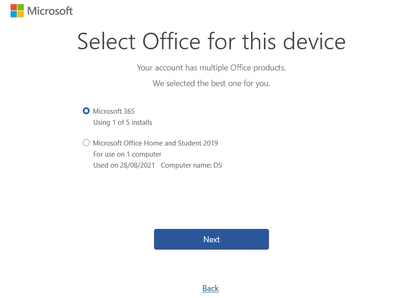Screen dimensions: 400x298
Task: Click 'Microsoft Office Home and Student 2019' label
Action: [155, 143]
